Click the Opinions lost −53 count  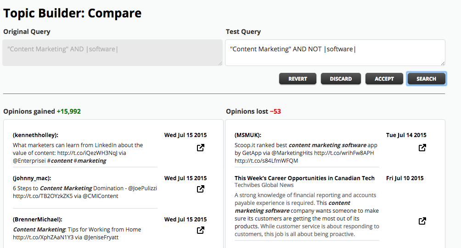[x=275, y=111]
